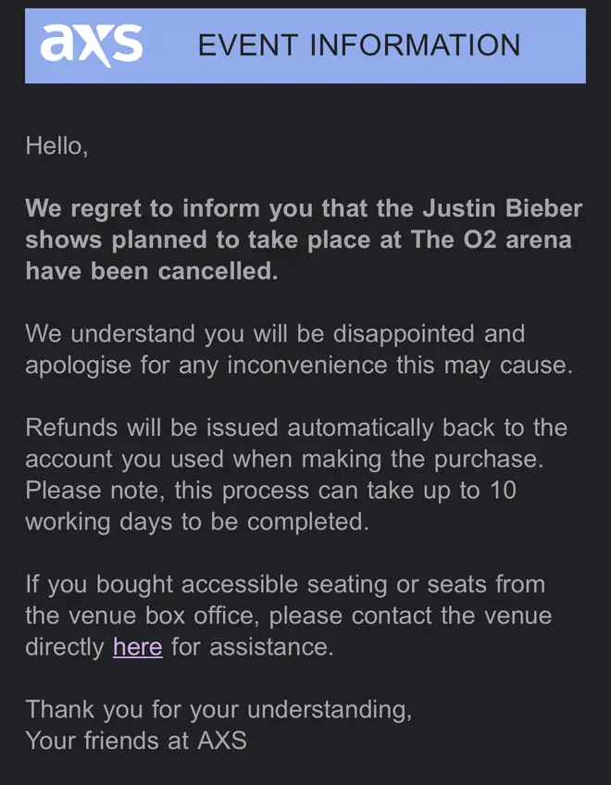Click the 'Justin Bieber' name in bold text
The width and height of the screenshot is (611, 785).
pos(503,208)
